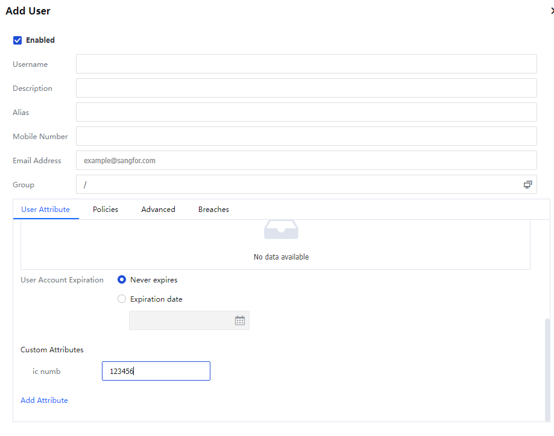Viewport: 554px width, 436px height.
Task: Open the group selector icon
Action: tap(527, 185)
